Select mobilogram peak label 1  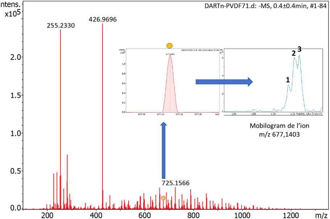tap(288, 80)
